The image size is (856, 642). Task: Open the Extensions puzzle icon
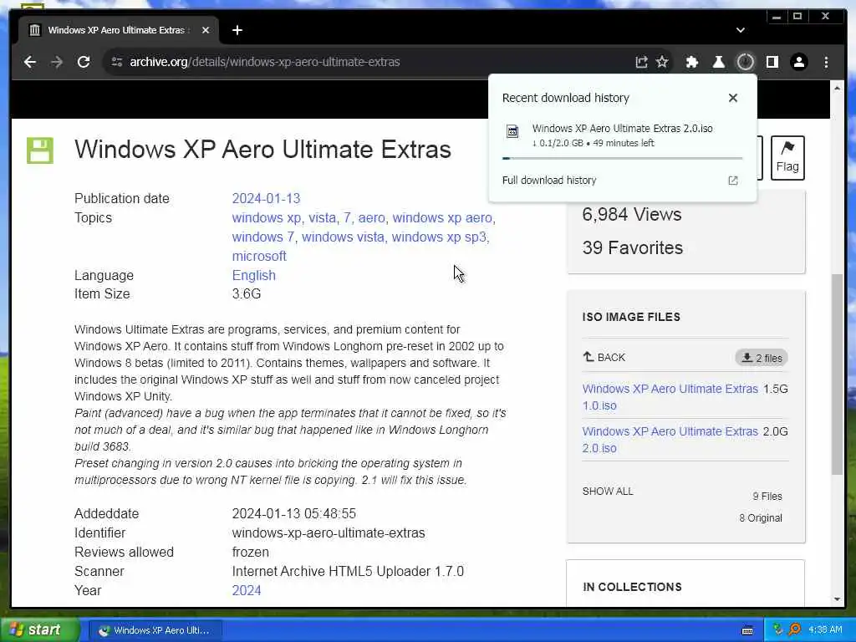pyautogui.click(x=691, y=62)
